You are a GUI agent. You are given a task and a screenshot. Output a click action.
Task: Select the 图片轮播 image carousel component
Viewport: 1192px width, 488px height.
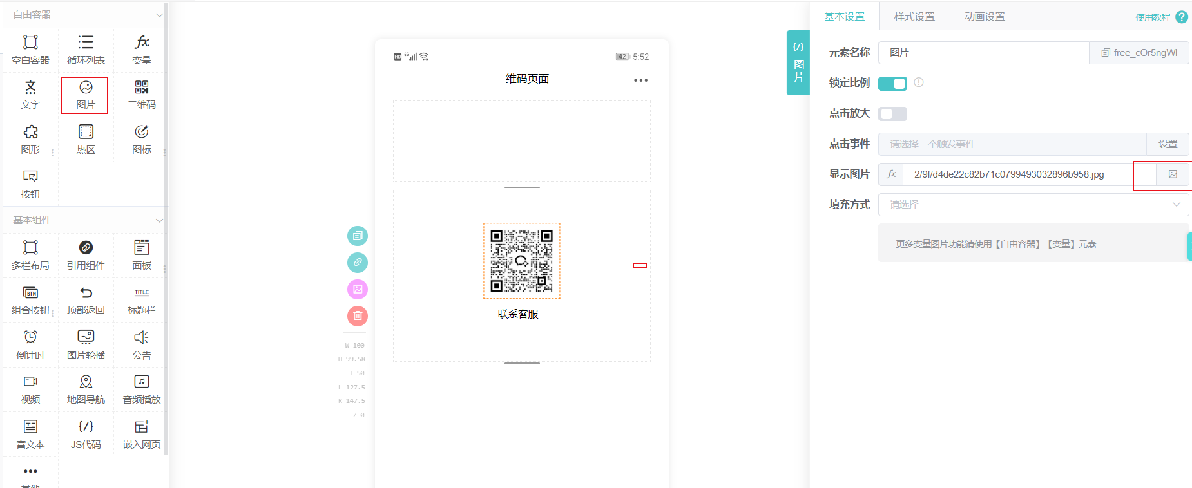[x=86, y=345]
